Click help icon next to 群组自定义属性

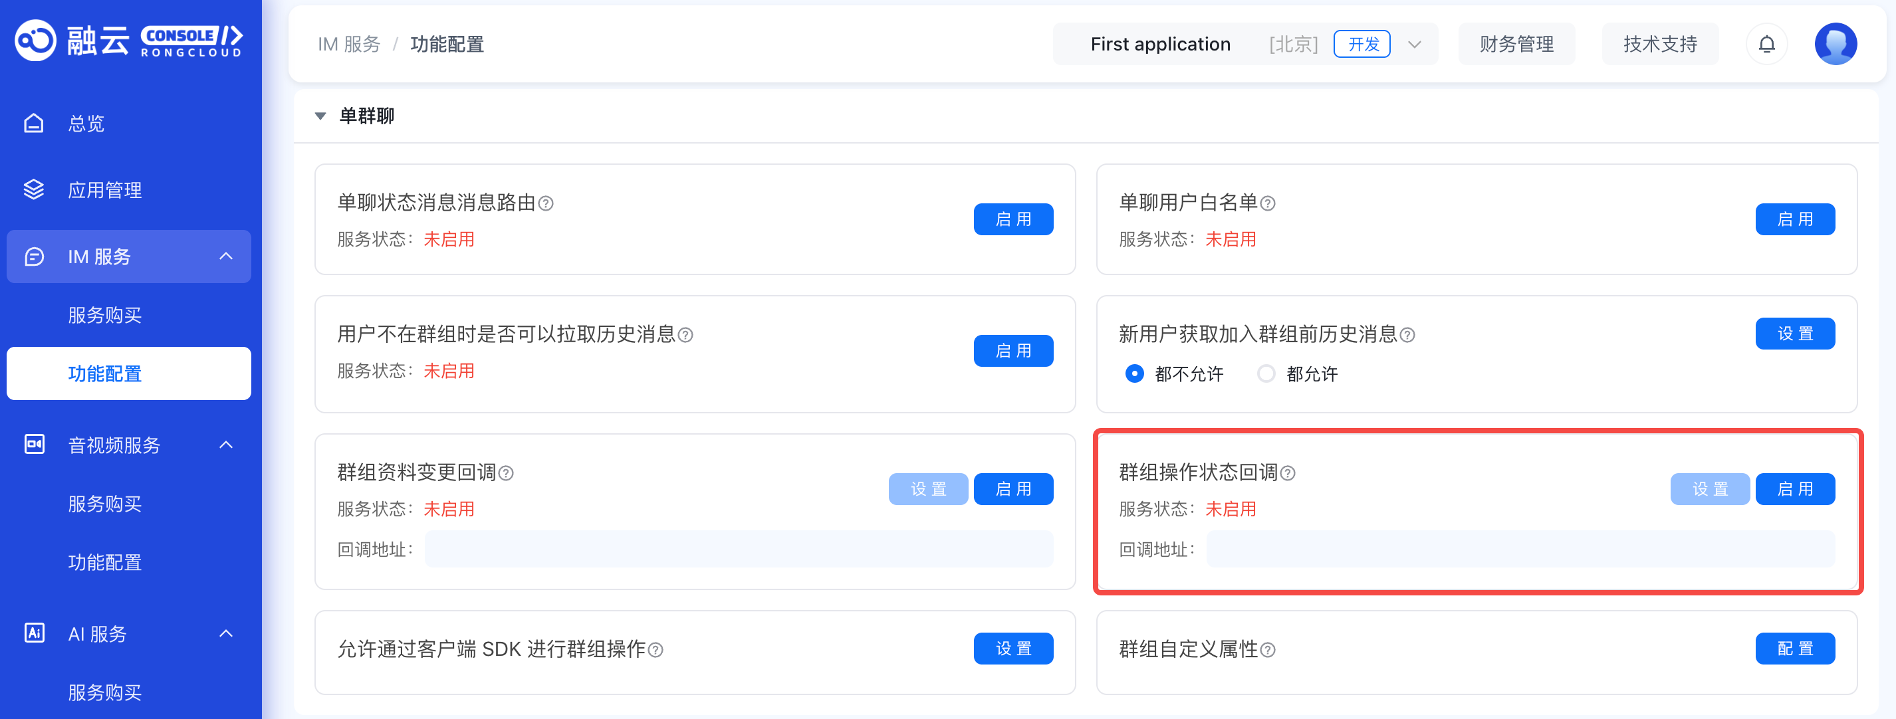tap(1267, 650)
